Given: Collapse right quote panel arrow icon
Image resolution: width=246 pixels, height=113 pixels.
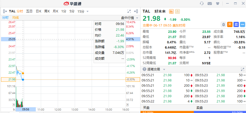Looking at the screenshot, I should point(136,11).
